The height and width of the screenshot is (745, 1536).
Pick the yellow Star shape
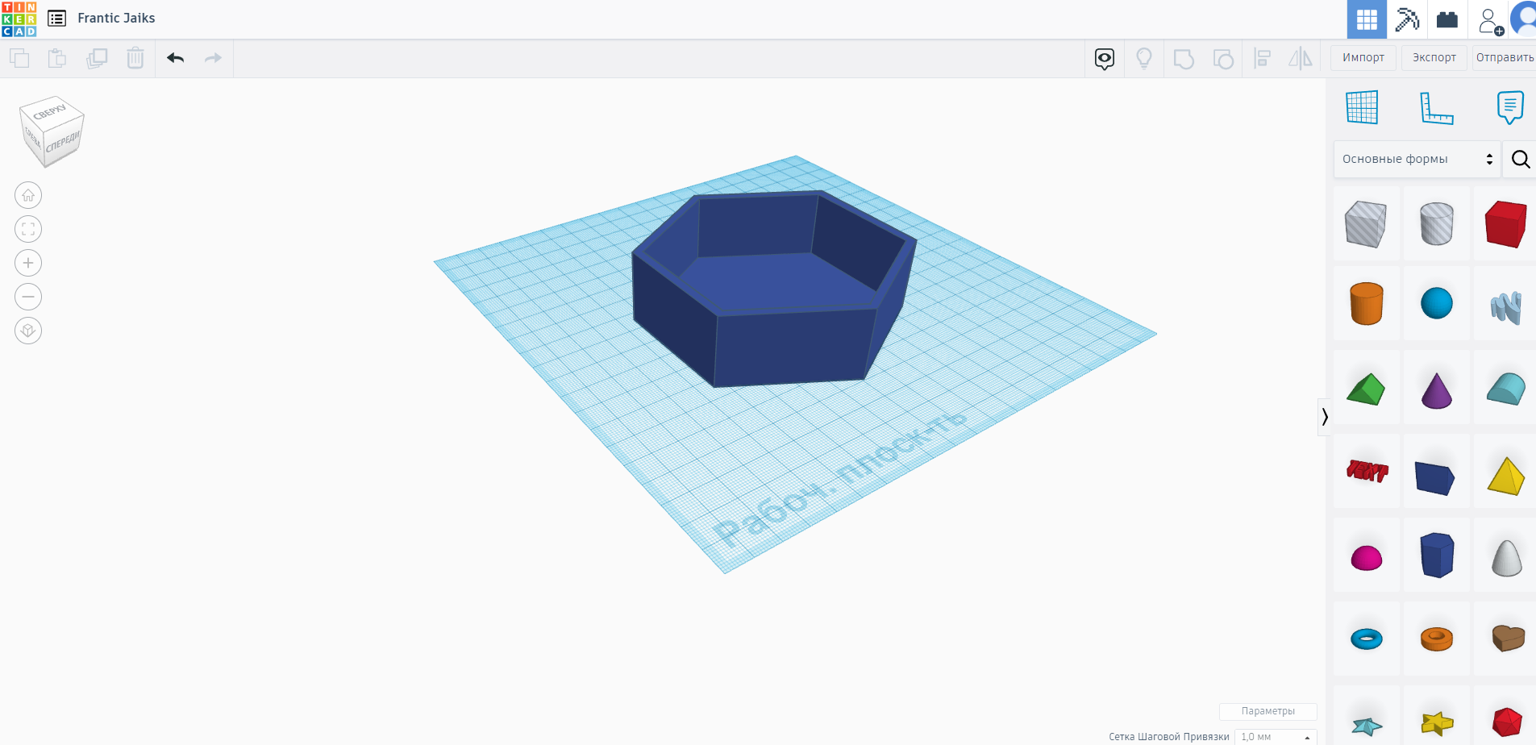pos(1436,723)
